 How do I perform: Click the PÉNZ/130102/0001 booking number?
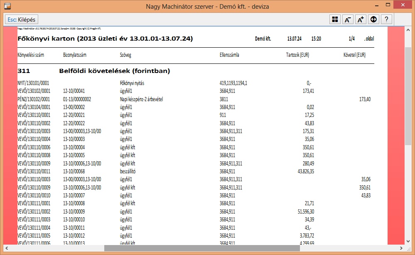coord(34,99)
